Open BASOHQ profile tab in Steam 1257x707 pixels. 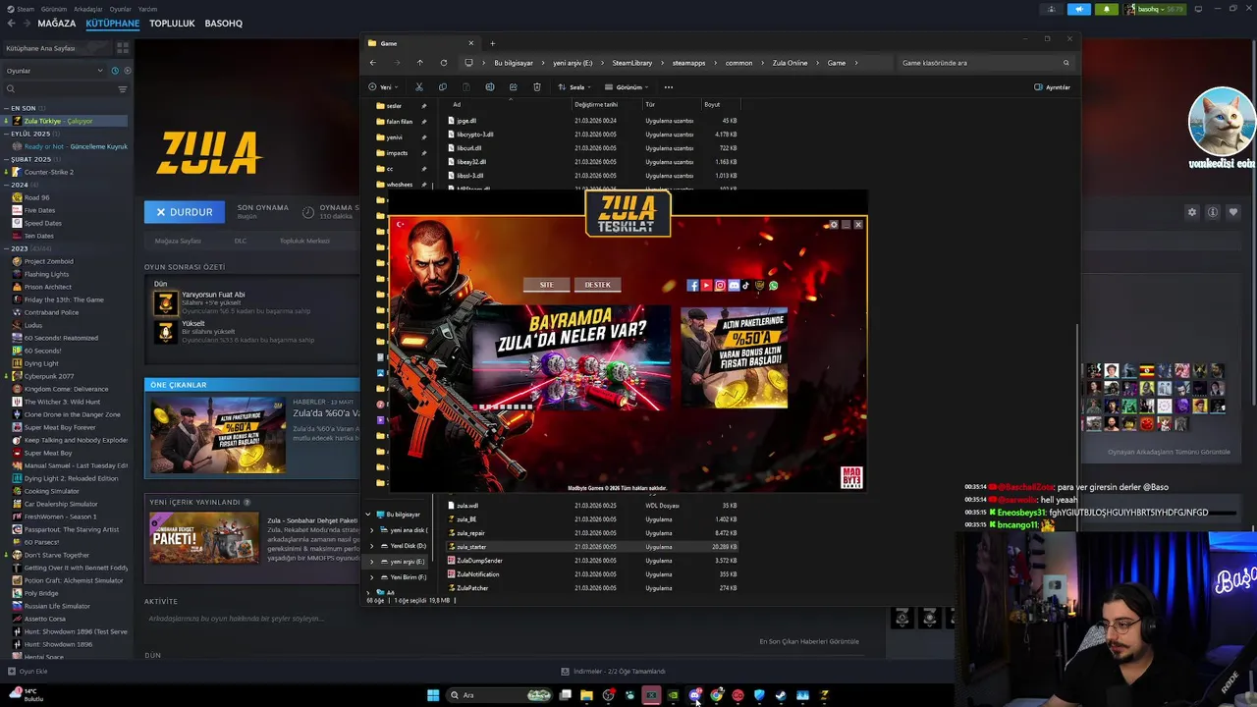[224, 23]
